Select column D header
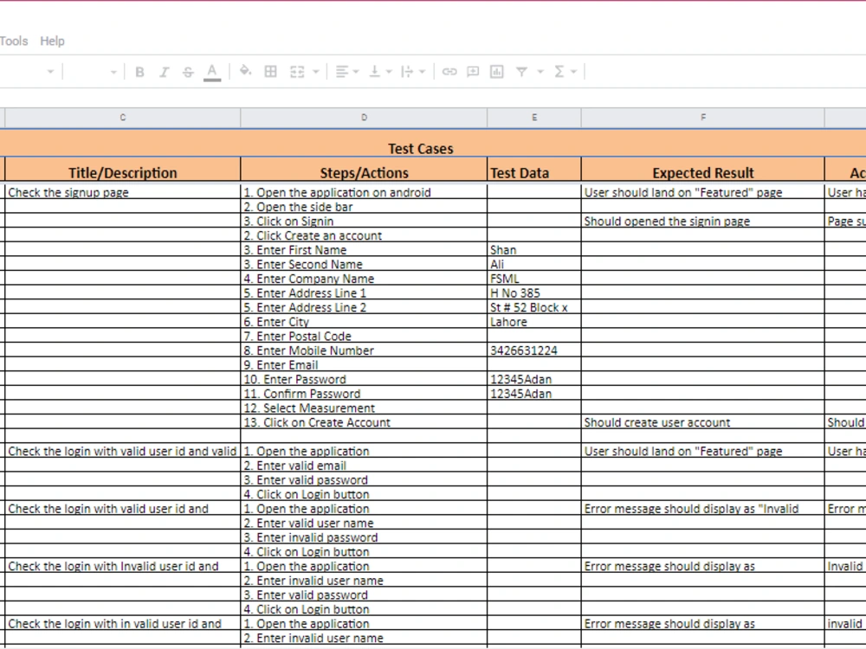This screenshot has height=649, width=866. tap(364, 118)
